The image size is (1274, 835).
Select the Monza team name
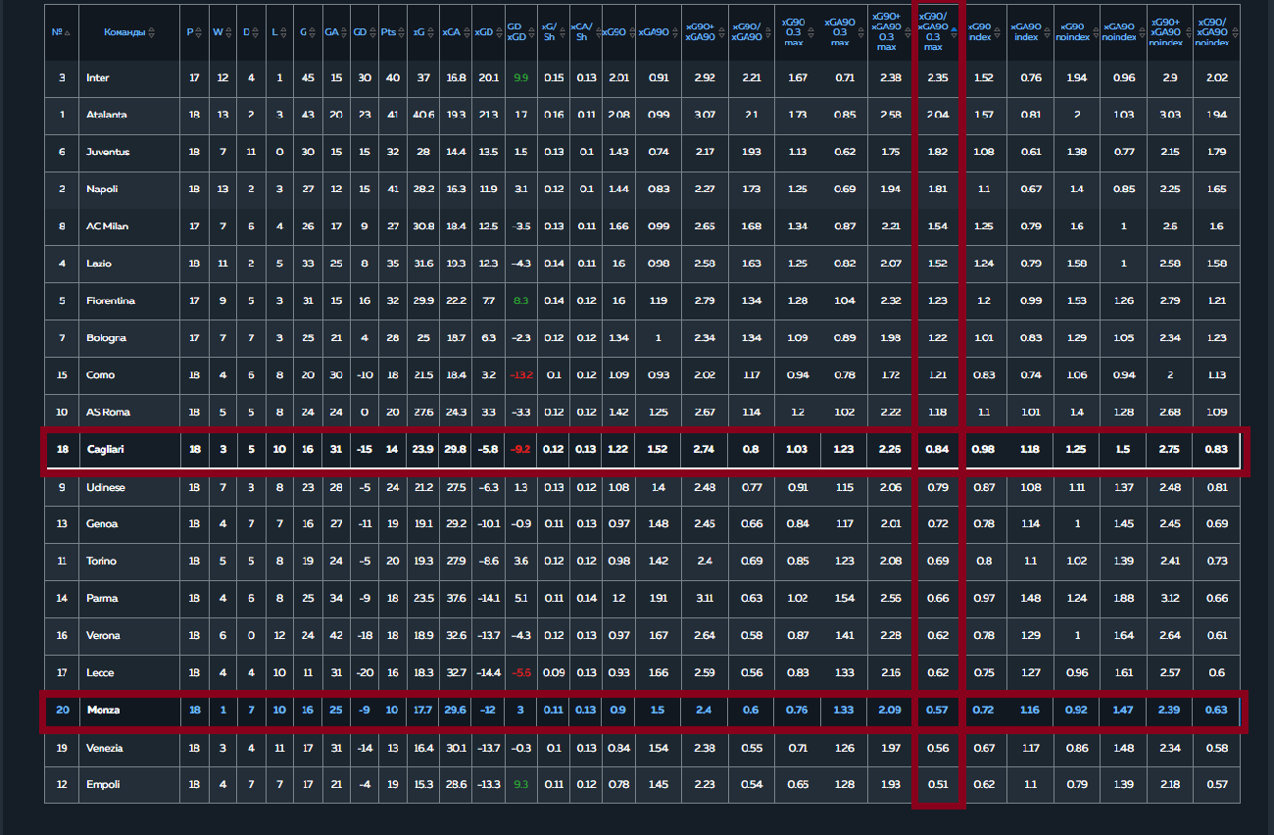point(103,711)
